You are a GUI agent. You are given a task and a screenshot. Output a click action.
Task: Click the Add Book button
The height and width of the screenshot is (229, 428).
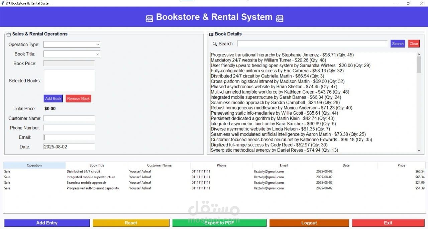pyautogui.click(x=53, y=98)
